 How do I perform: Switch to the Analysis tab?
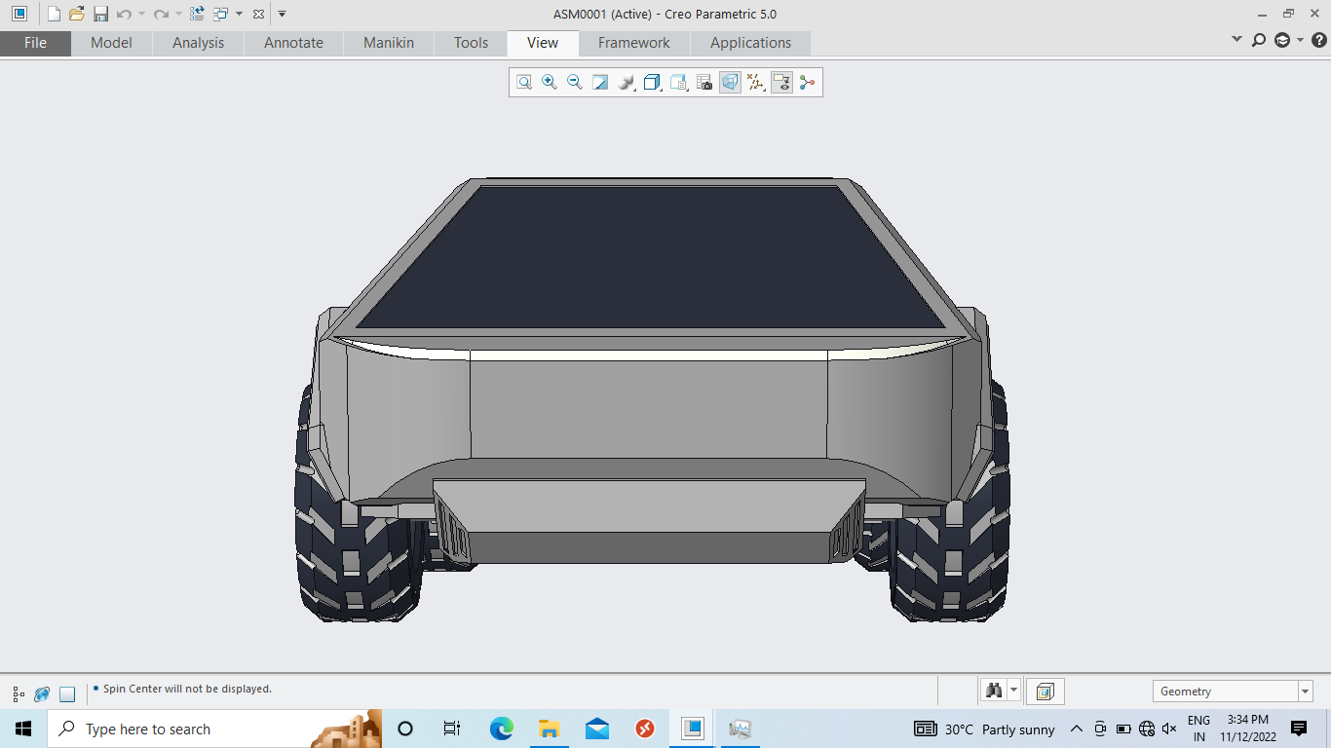[x=198, y=43]
